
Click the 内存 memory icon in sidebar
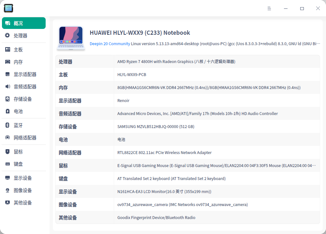pyautogui.click(x=7, y=62)
